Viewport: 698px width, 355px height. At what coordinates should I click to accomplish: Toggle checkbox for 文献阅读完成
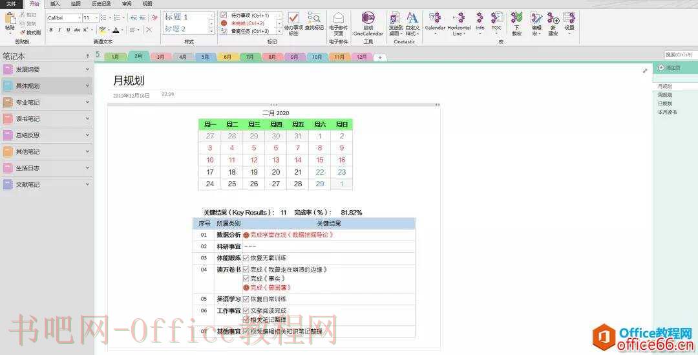tap(246, 311)
